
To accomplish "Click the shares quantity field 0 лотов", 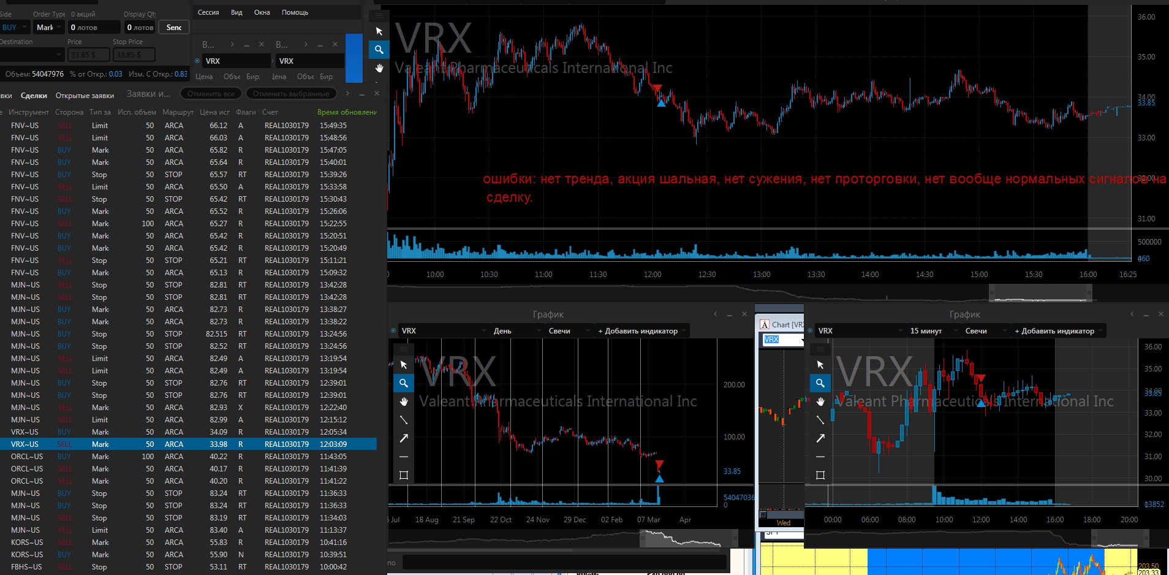I will [x=94, y=27].
